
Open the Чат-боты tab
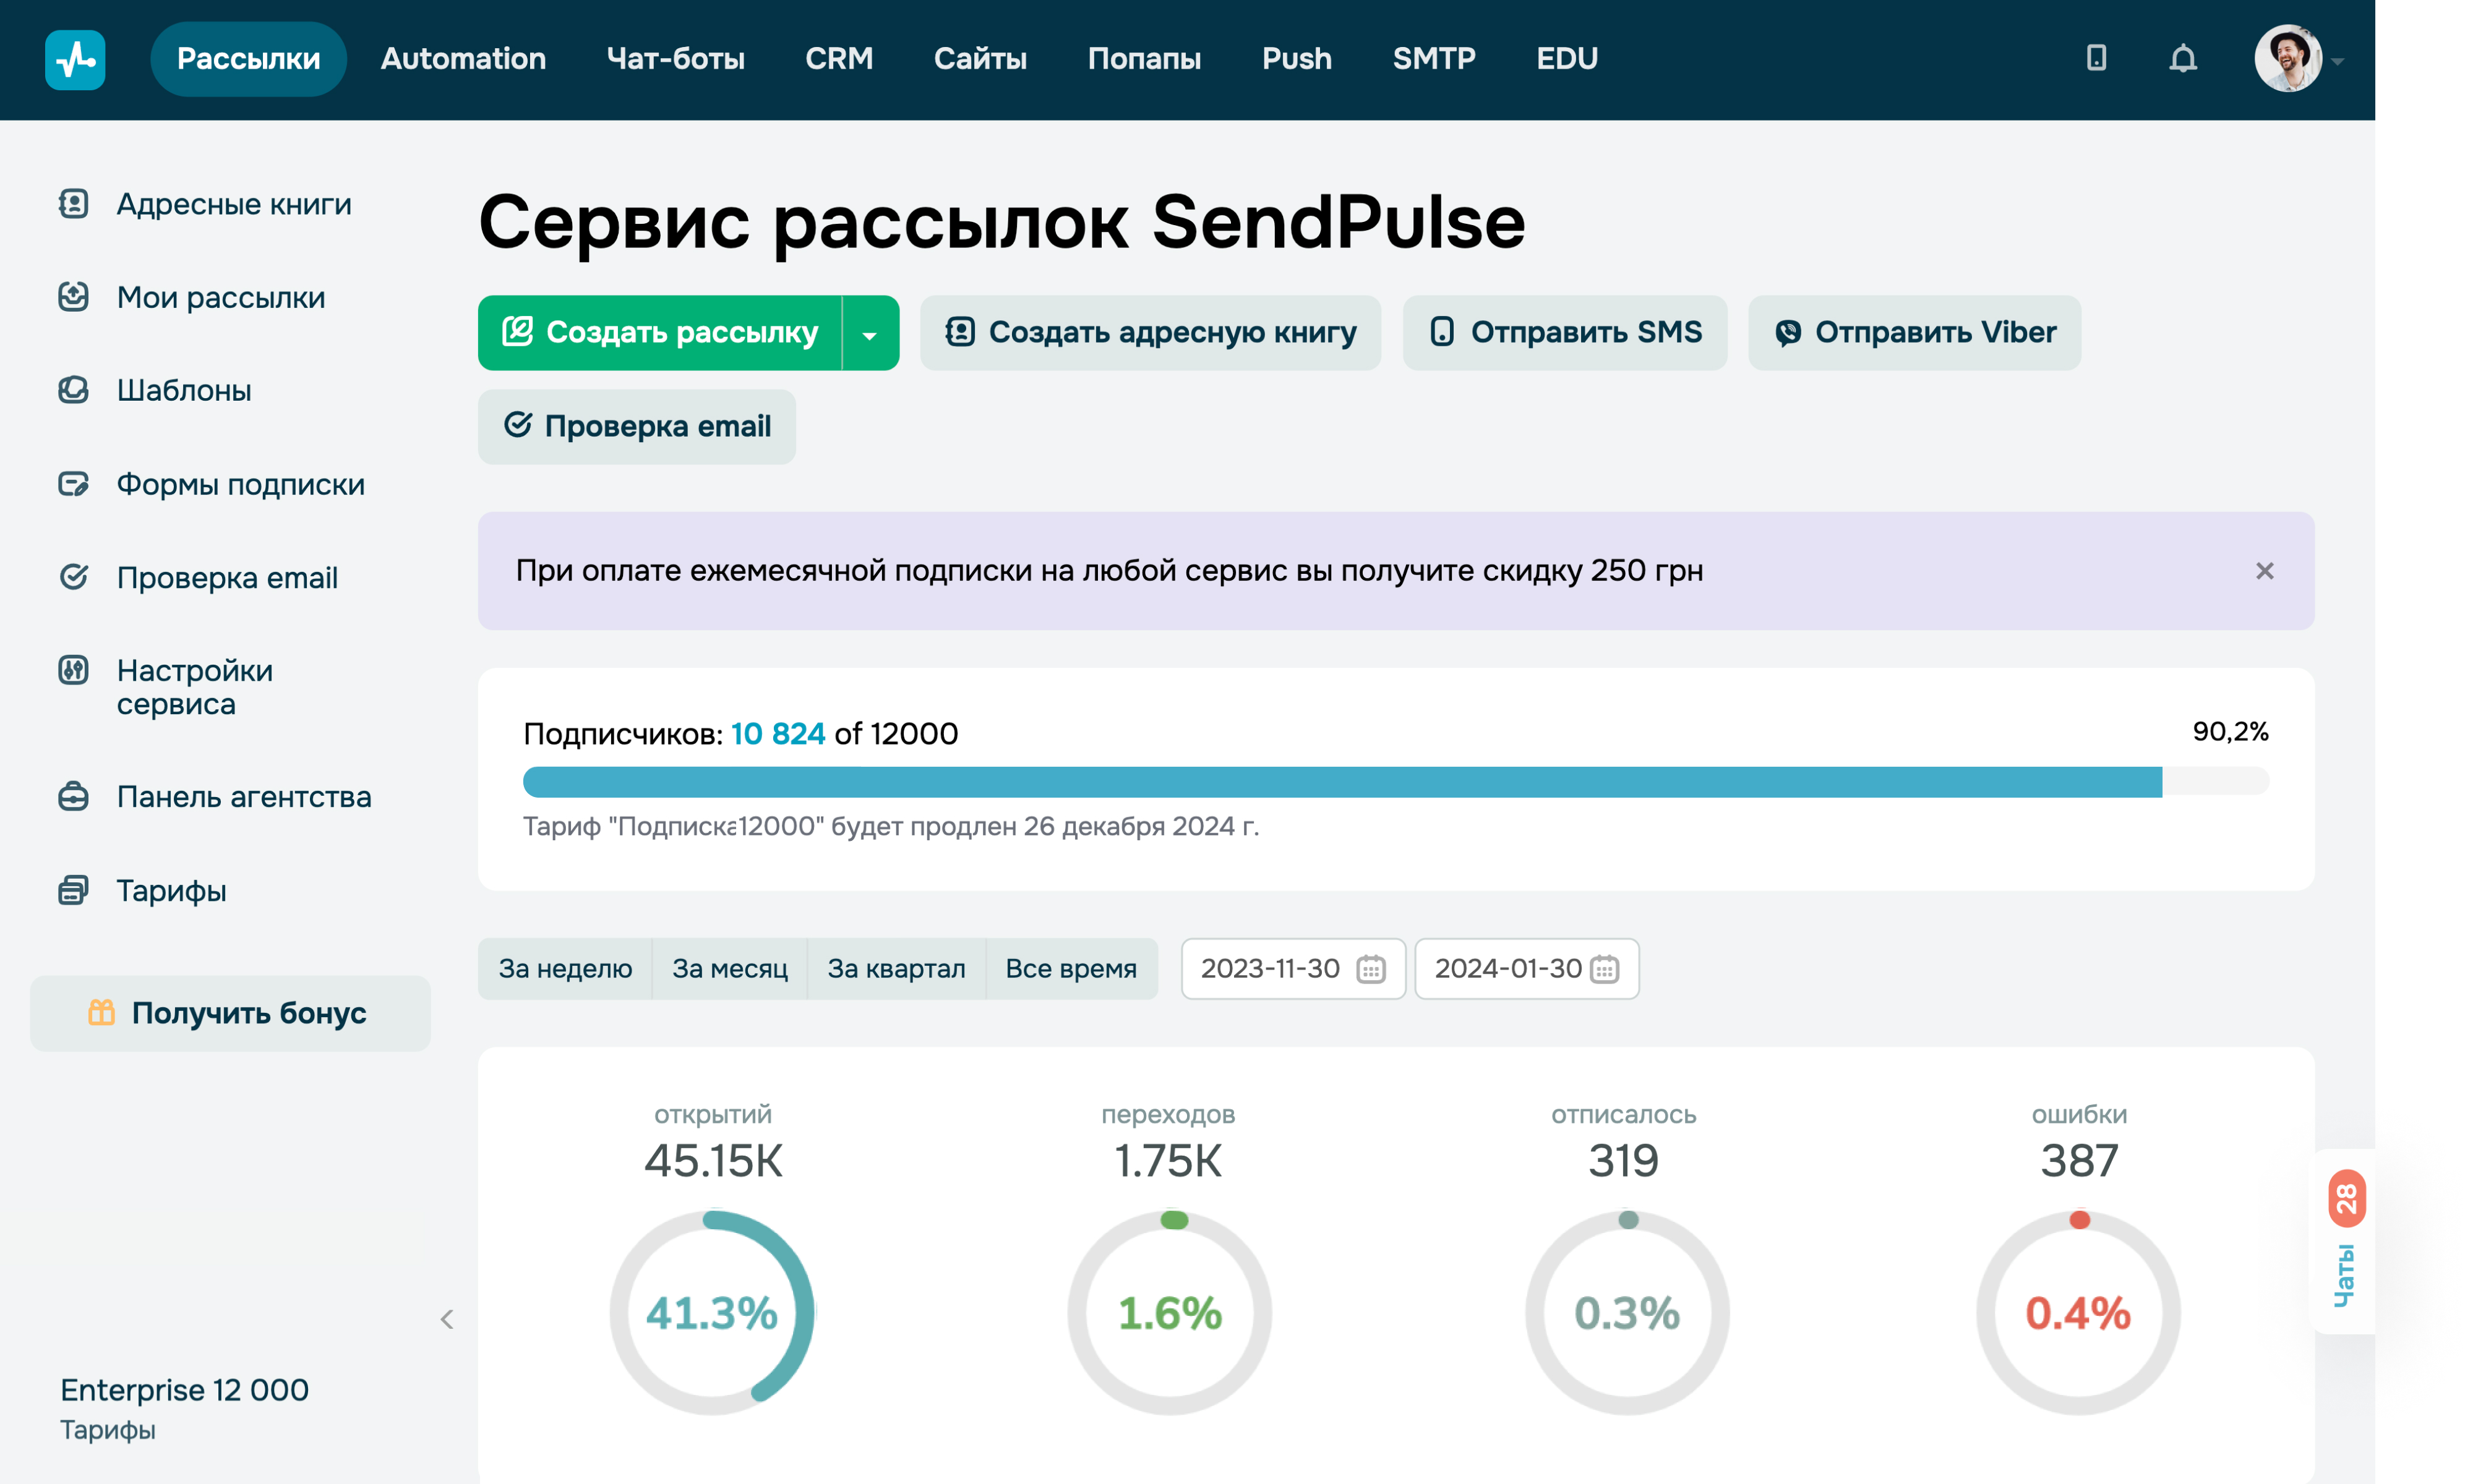click(675, 59)
